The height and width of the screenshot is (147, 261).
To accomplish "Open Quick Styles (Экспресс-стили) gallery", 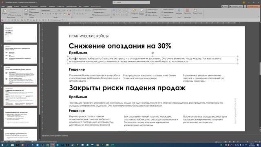I will 142,12.
